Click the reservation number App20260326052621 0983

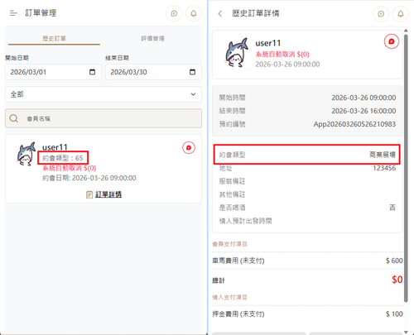click(354, 124)
